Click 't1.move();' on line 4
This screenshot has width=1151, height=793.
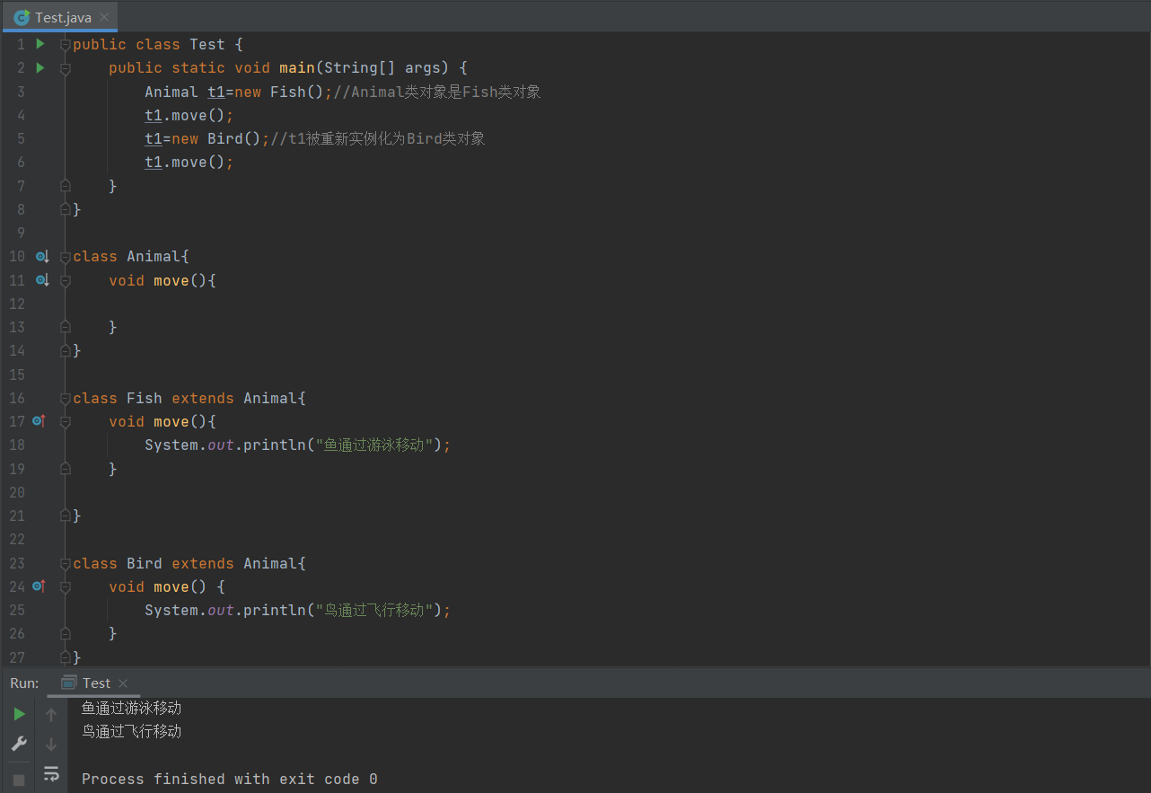click(x=189, y=115)
